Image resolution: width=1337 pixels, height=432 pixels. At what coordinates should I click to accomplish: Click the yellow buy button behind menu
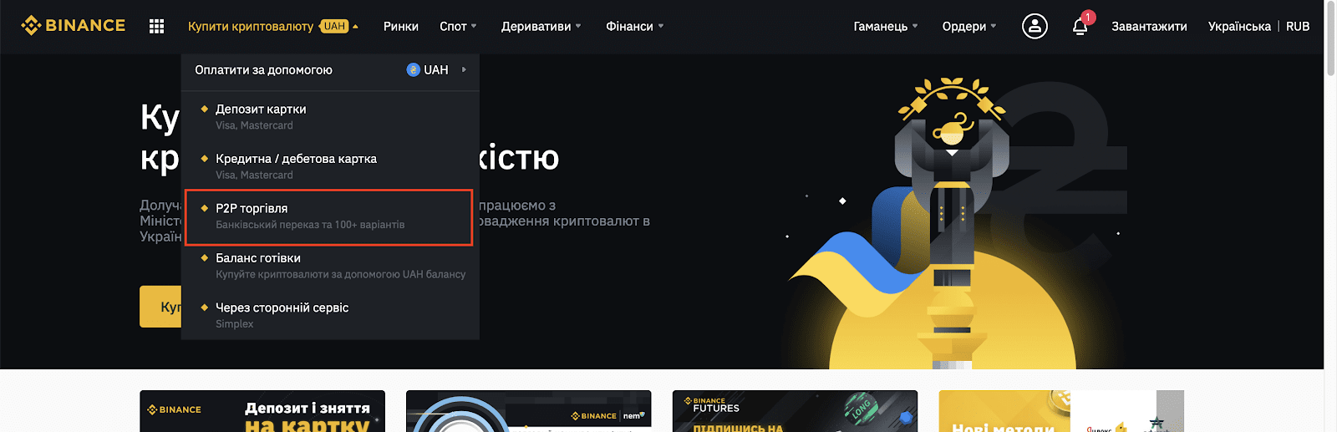pos(160,307)
